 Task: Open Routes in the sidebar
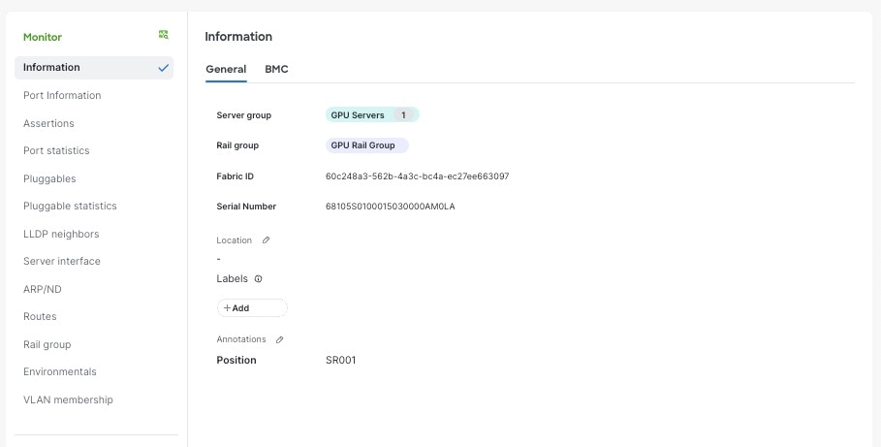(x=40, y=316)
